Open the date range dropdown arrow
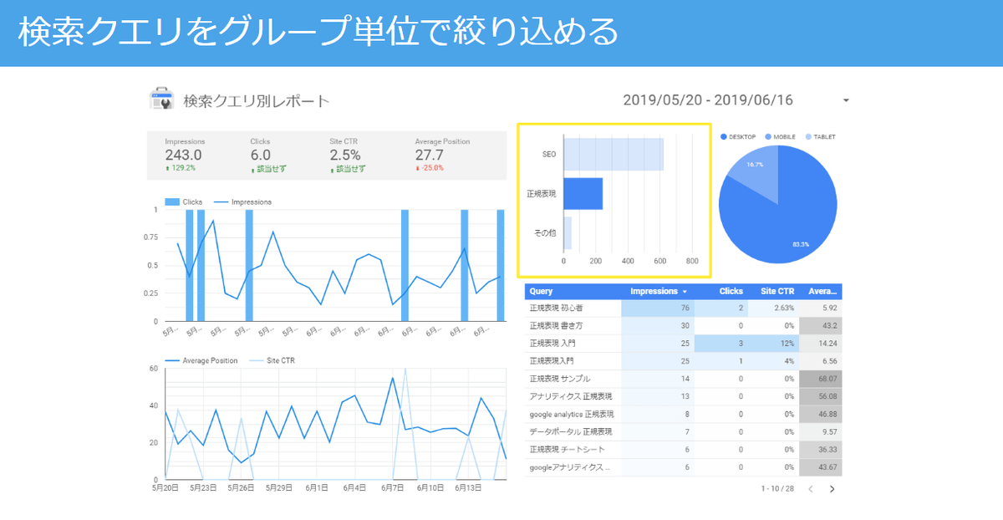Image resolution: width=1003 pixels, height=520 pixels. tap(846, 100)
